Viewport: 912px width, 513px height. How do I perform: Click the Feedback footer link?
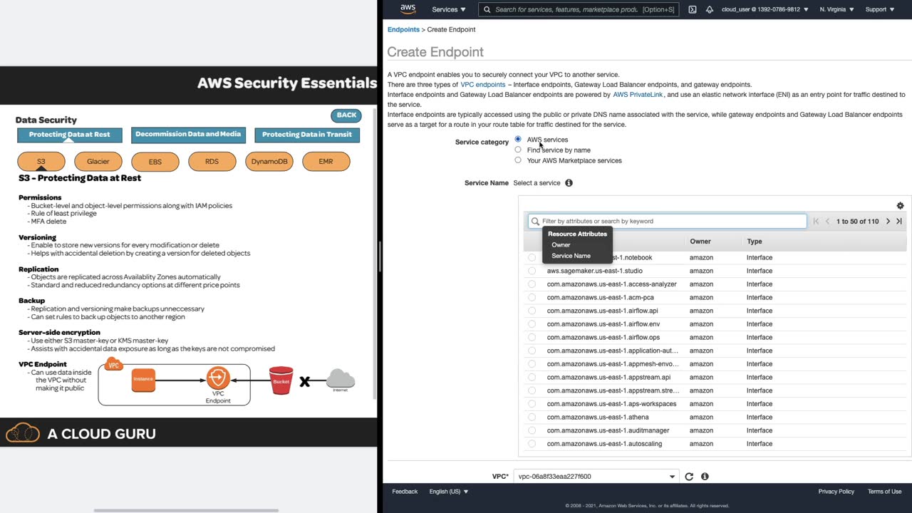tap(405, 492)
